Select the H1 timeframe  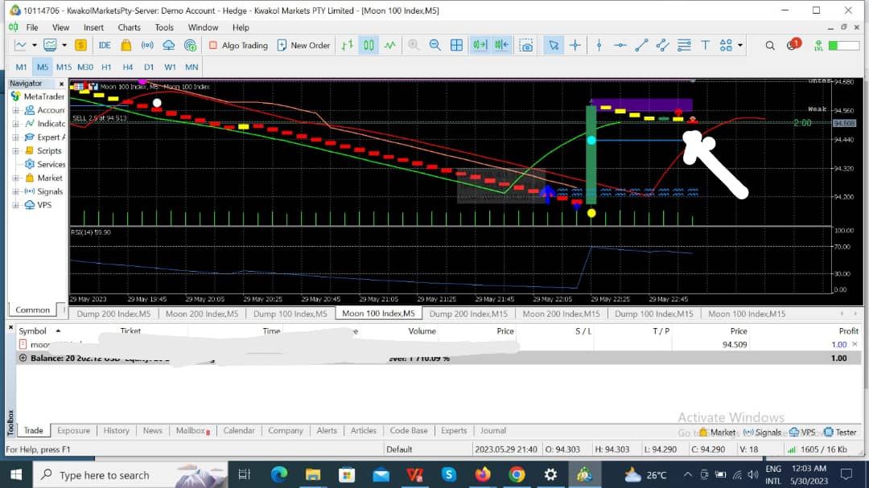pyautogui.click(x=106, y=67)
